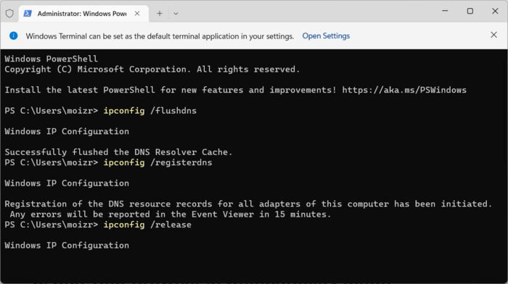Expand the new tab profile dropdown chevron
Image resolution: width=508 pixels, height=284 pixels.
[x=176, y=14]
